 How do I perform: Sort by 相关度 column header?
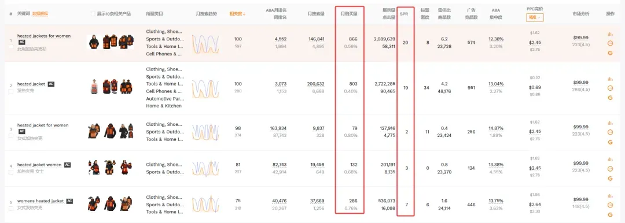point(238,13)
